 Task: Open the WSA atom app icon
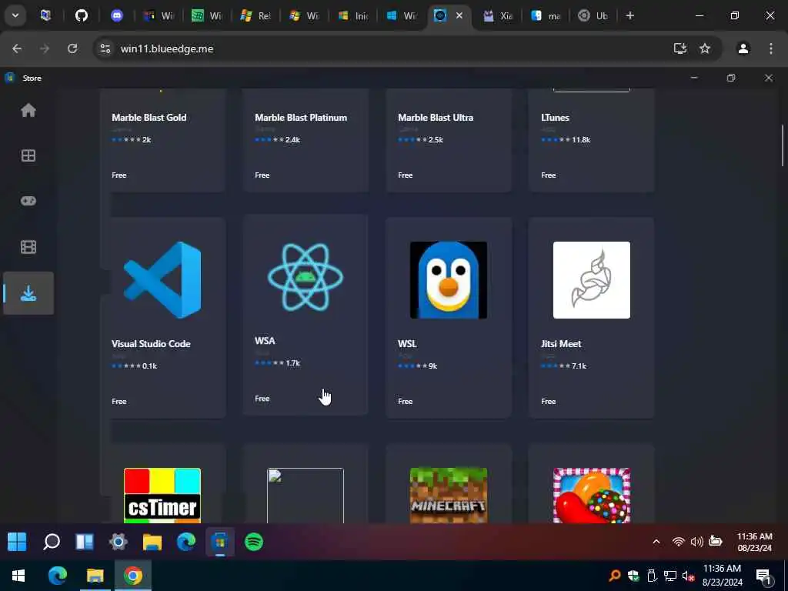point(306,277)
